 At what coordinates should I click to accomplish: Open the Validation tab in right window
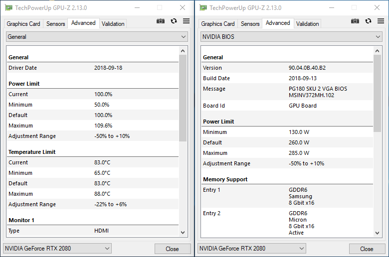(307, 23)
